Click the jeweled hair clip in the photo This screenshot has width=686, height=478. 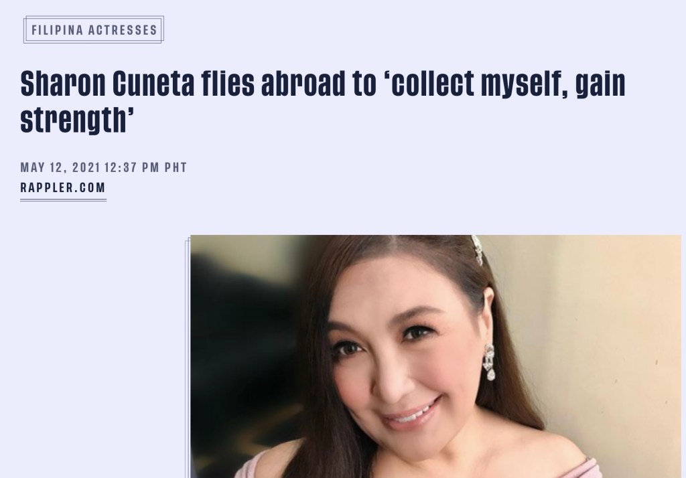(x=477, y=249)
